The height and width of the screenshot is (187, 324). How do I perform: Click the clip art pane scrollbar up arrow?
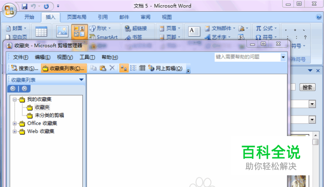coord(315,136)
